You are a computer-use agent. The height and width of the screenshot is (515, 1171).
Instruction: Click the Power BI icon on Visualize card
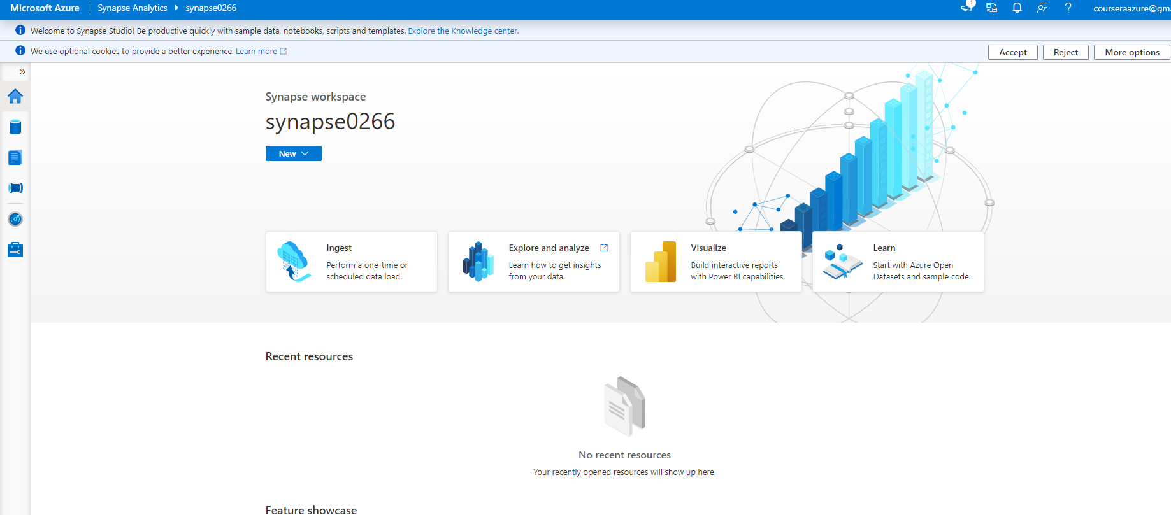click(661, 262)
